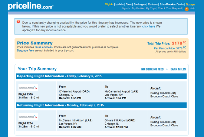Screen dimensions: 204x137
Task: Open the Flights menu item
Action: 109,4
